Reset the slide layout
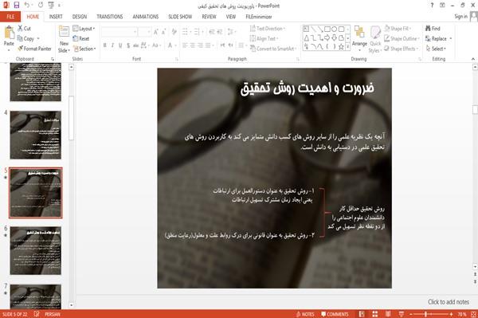The height and width of the screenshot is (318, 478). (81, 38)
